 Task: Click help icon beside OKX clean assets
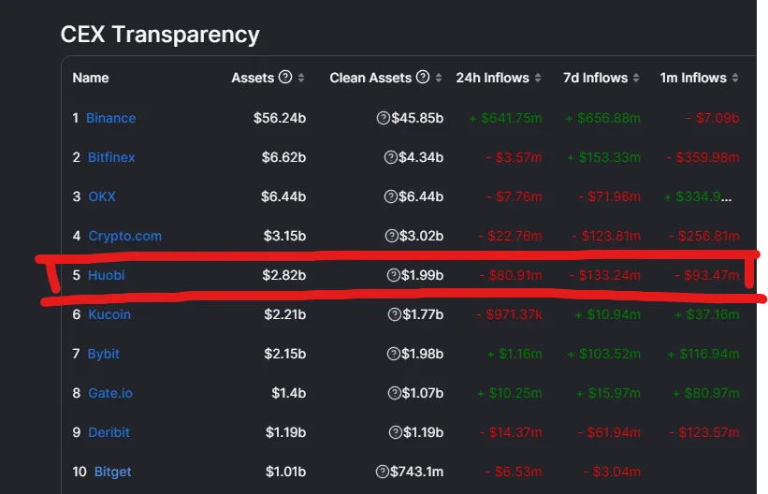[x=391, y=196]
